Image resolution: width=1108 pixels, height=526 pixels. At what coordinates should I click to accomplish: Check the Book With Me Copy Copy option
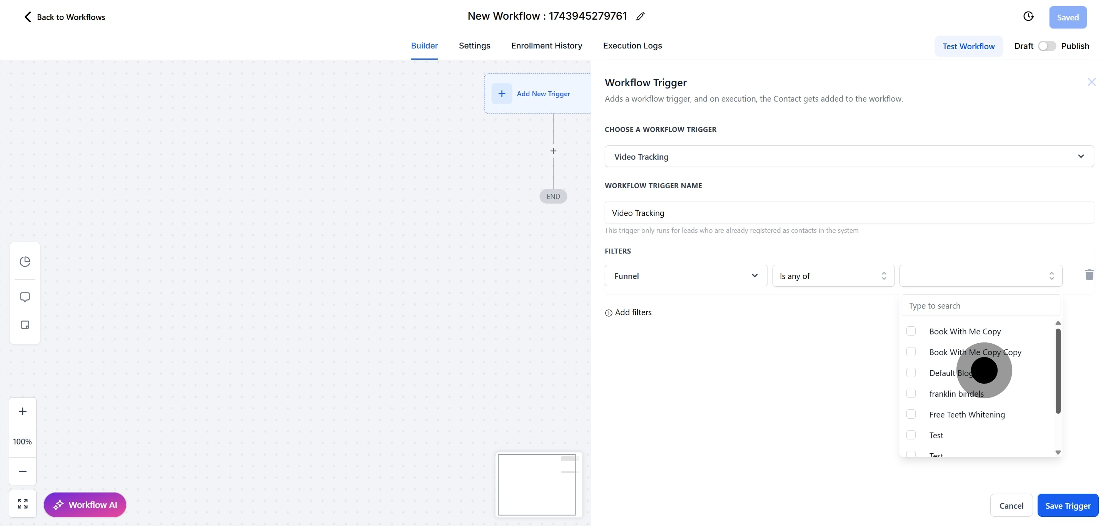[911, 351]
